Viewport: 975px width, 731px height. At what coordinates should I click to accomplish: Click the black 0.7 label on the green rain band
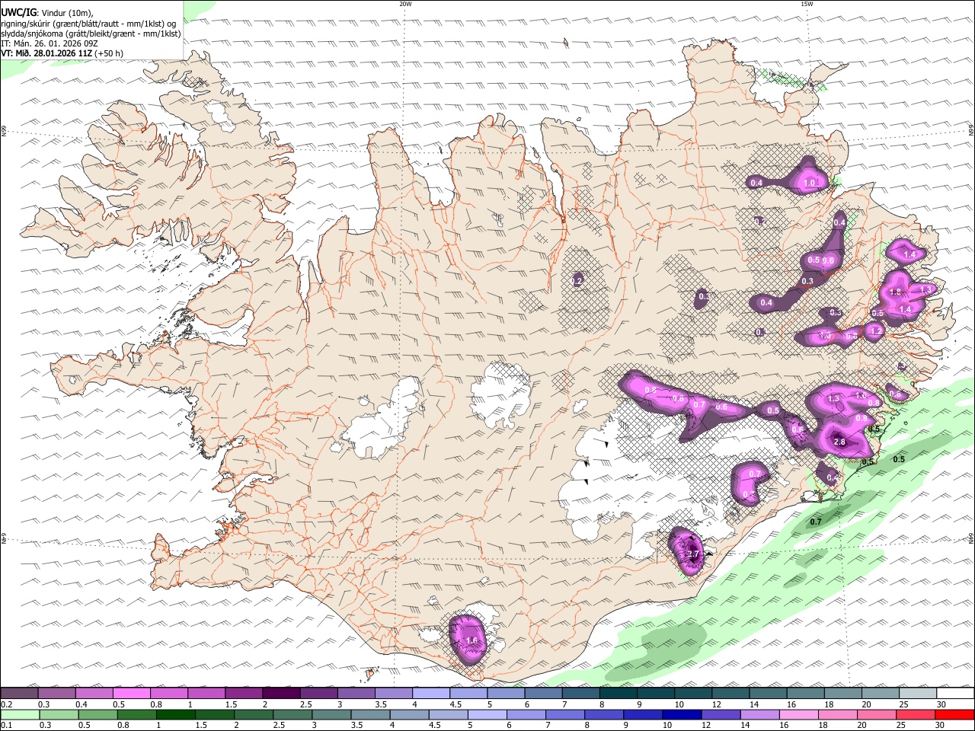pyautogui.click(x=816, y=522)
